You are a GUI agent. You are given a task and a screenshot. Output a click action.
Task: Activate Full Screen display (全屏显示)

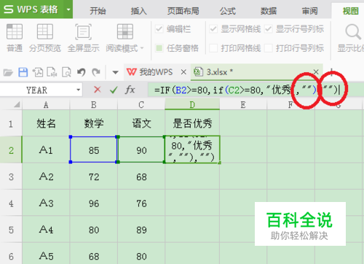[84, 38]
